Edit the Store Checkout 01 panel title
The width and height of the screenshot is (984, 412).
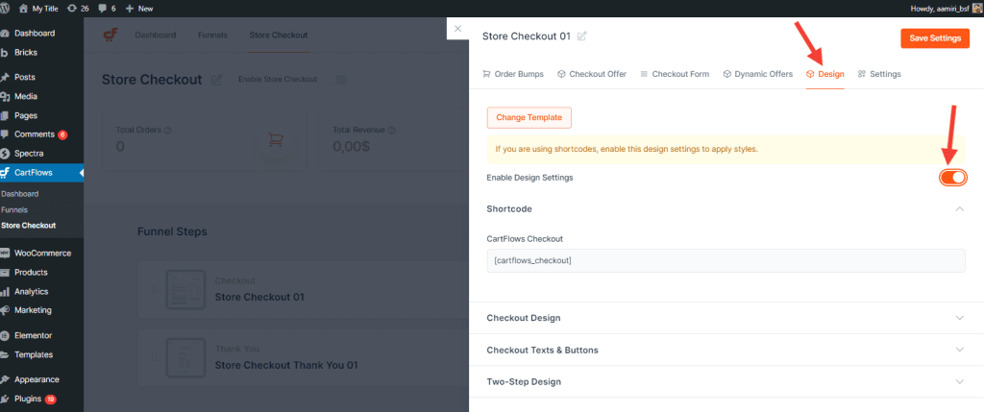point(581,36)
